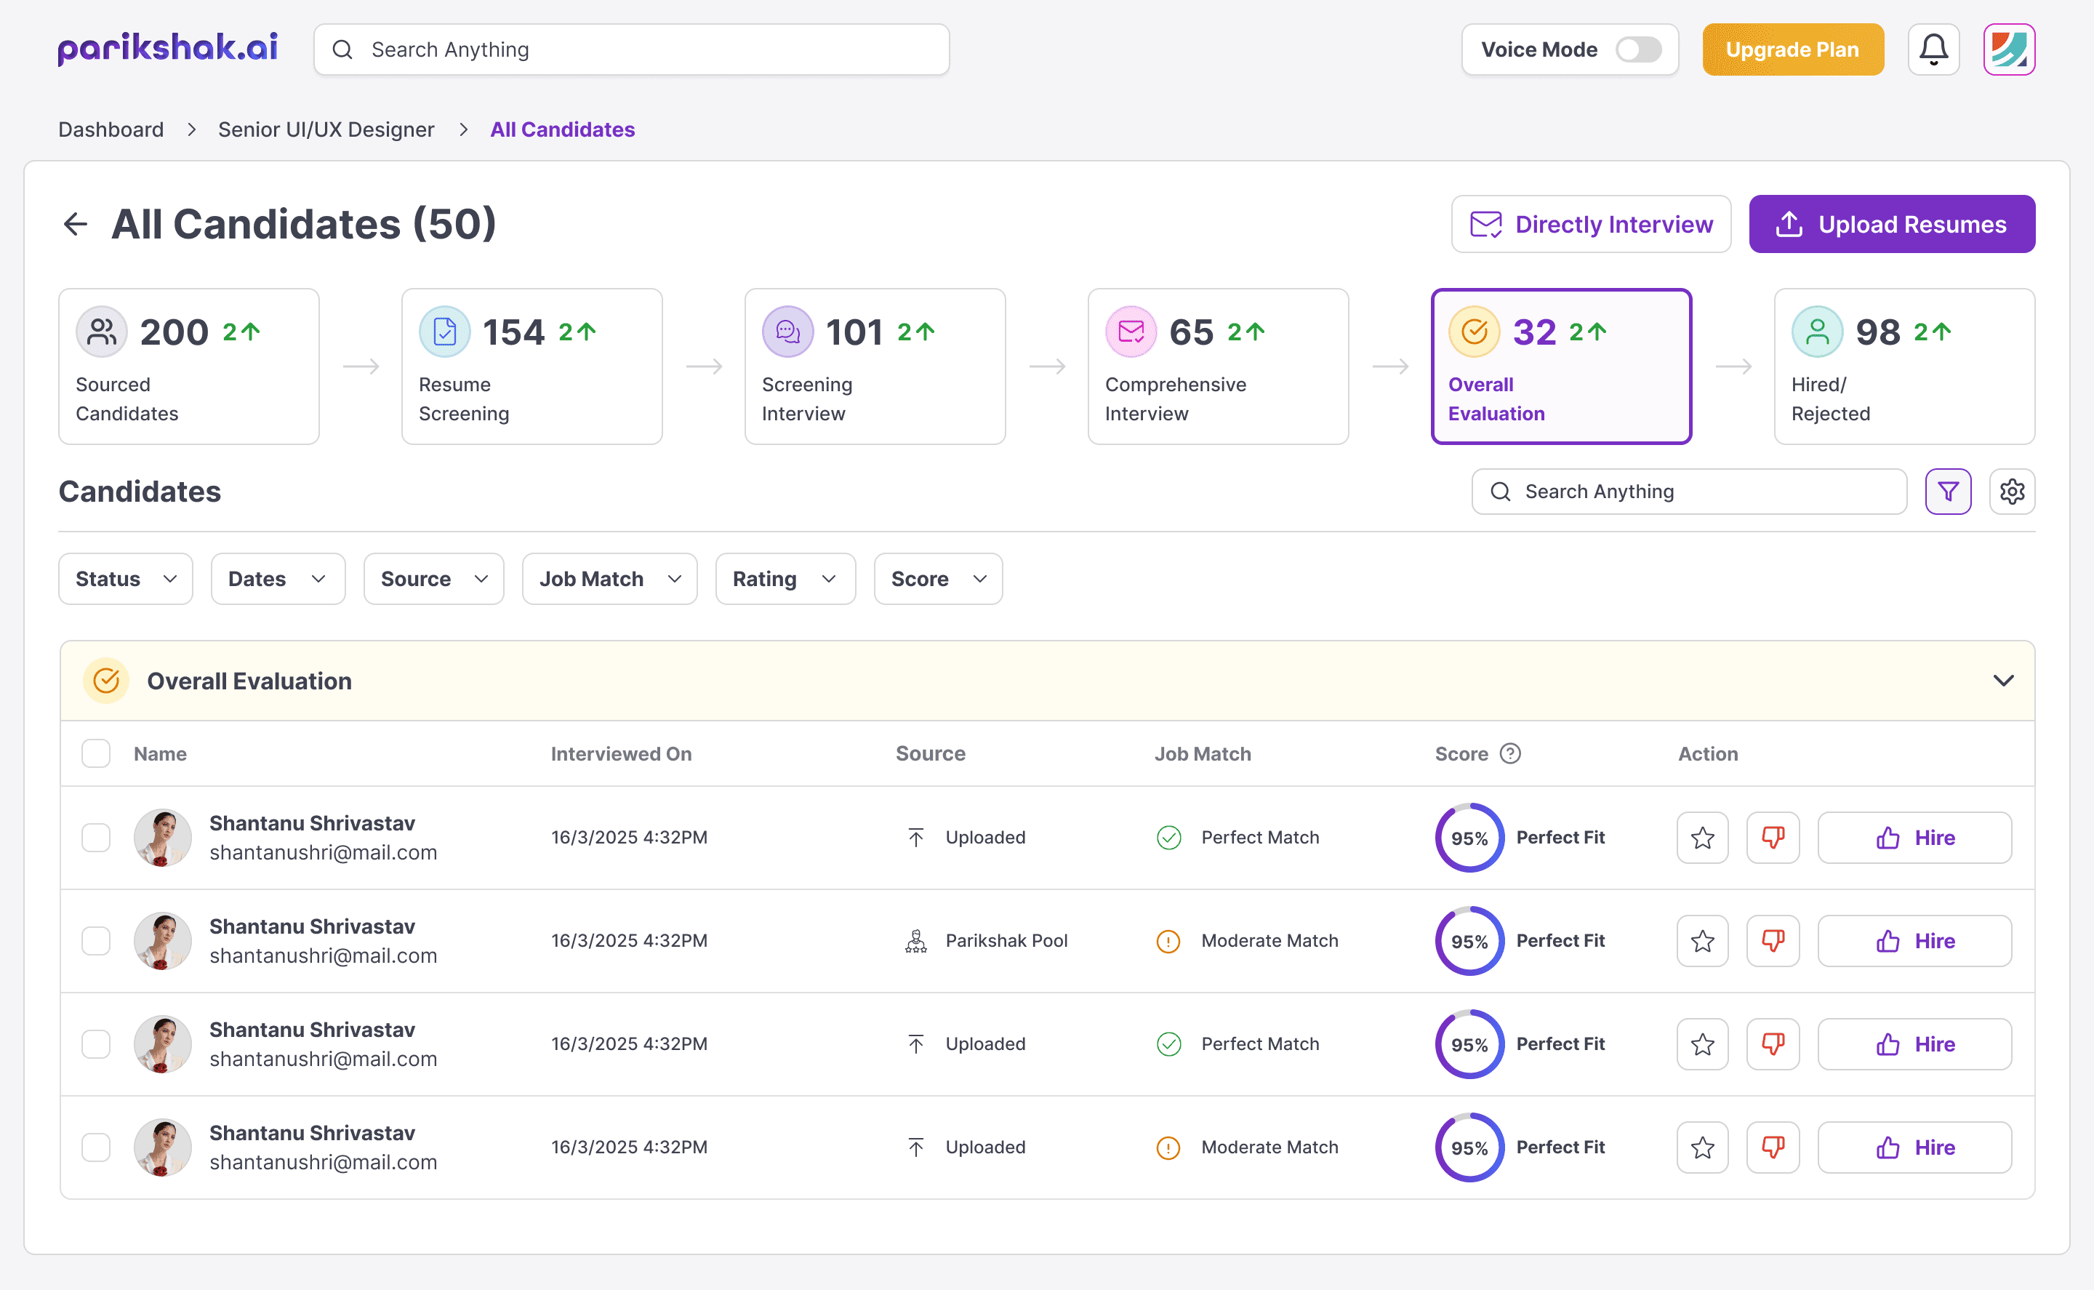2094x1290 pixels.
Task: Select the third candidate row checkbox
Action: 95,1044
